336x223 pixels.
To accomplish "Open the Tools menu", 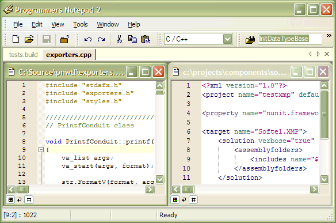I will pos(81,24).
